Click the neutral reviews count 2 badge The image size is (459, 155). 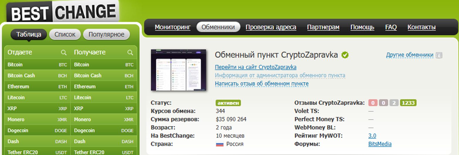point(394,103)
